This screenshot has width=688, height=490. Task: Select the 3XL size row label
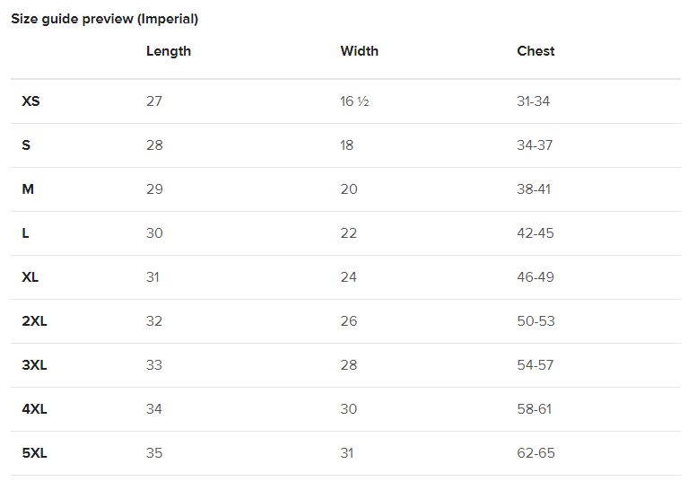point(34,365)
